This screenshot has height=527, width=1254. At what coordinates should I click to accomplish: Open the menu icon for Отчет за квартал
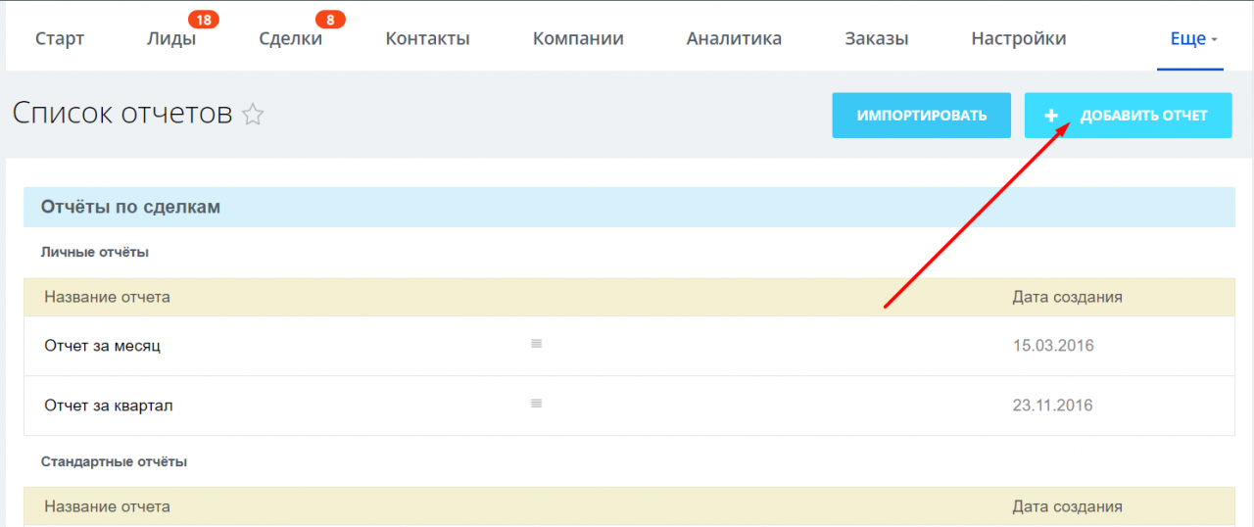(x=536, y=404)
